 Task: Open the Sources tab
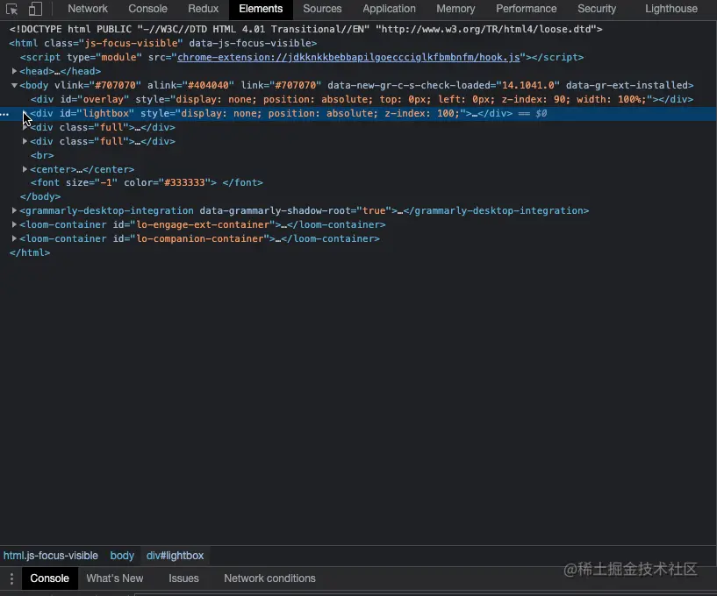[322, 9]
